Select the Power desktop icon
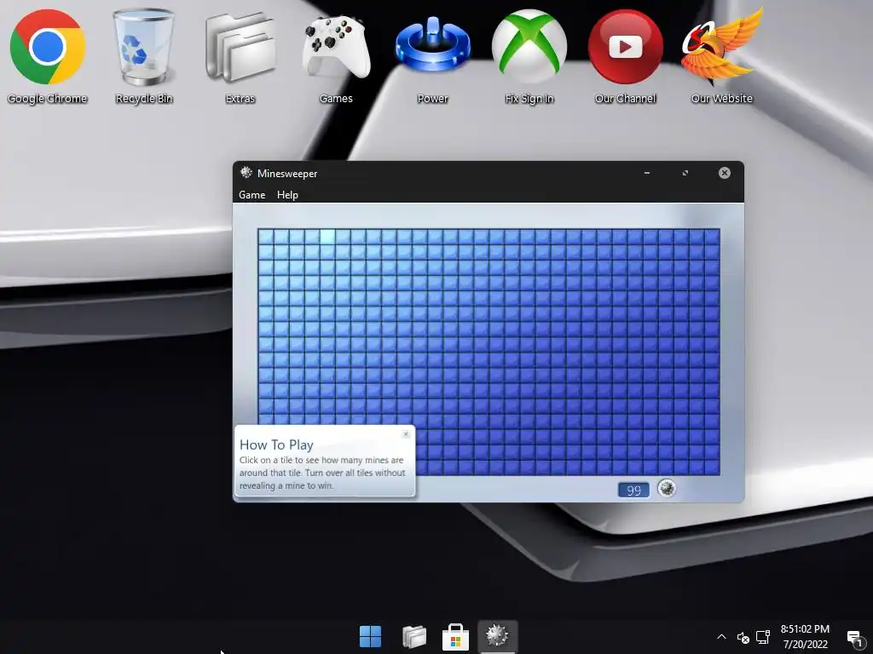 coord(432,55)
